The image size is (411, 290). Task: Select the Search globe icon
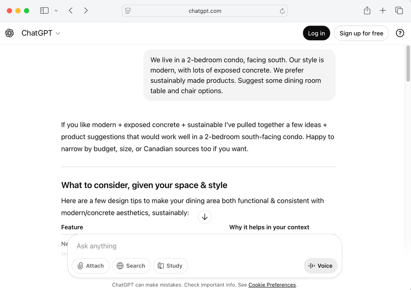pyautogui.click(x=120, y=266)
